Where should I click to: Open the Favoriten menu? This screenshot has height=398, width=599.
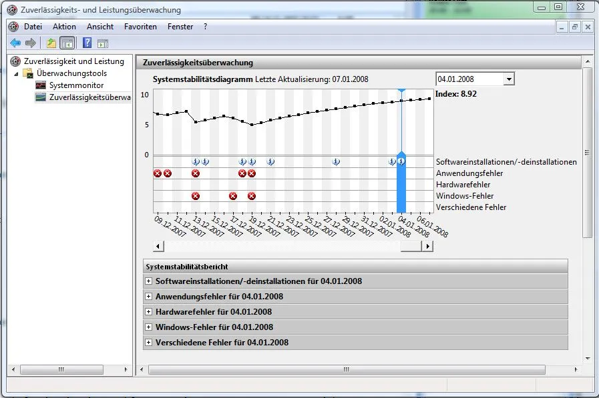point(140,27)
